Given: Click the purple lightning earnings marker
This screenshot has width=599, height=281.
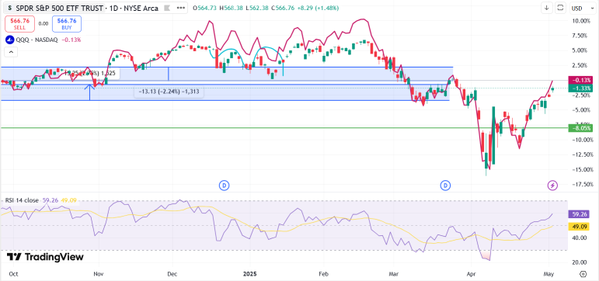Looking at the screenshot, I should coord(553,186).
